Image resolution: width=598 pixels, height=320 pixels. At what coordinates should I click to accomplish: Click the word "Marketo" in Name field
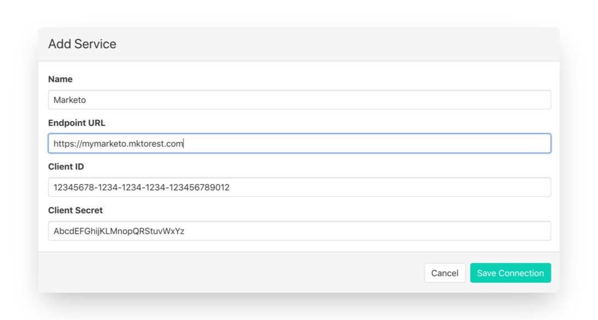pyautogui.click(x=69, y=100)
